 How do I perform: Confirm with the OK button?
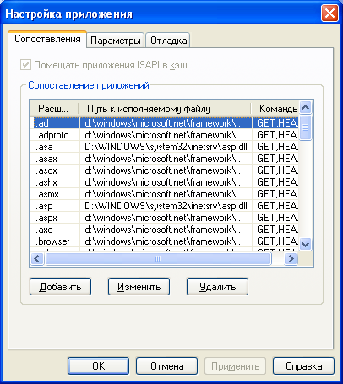tap(98, 366)
